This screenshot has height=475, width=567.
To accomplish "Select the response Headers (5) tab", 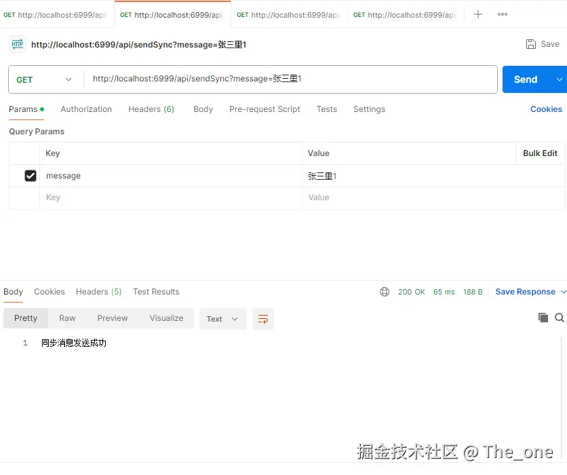I will pos(98,292).
